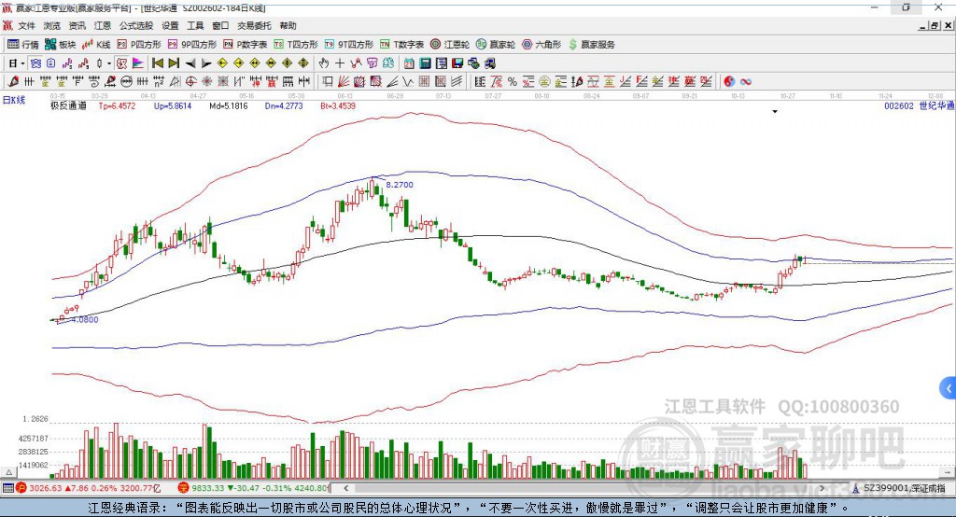Screen dimensions: 956x517
Task: Click the blue infinity loop icon
Action: pos(745,82)
